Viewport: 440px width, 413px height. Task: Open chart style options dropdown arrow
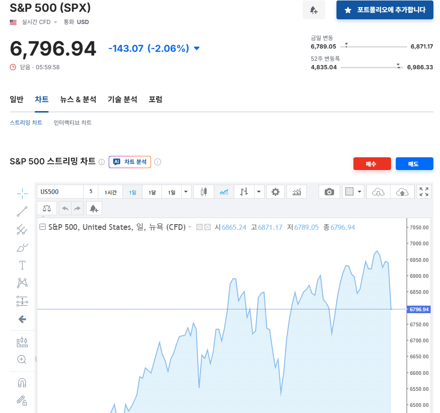coord(259,192)
